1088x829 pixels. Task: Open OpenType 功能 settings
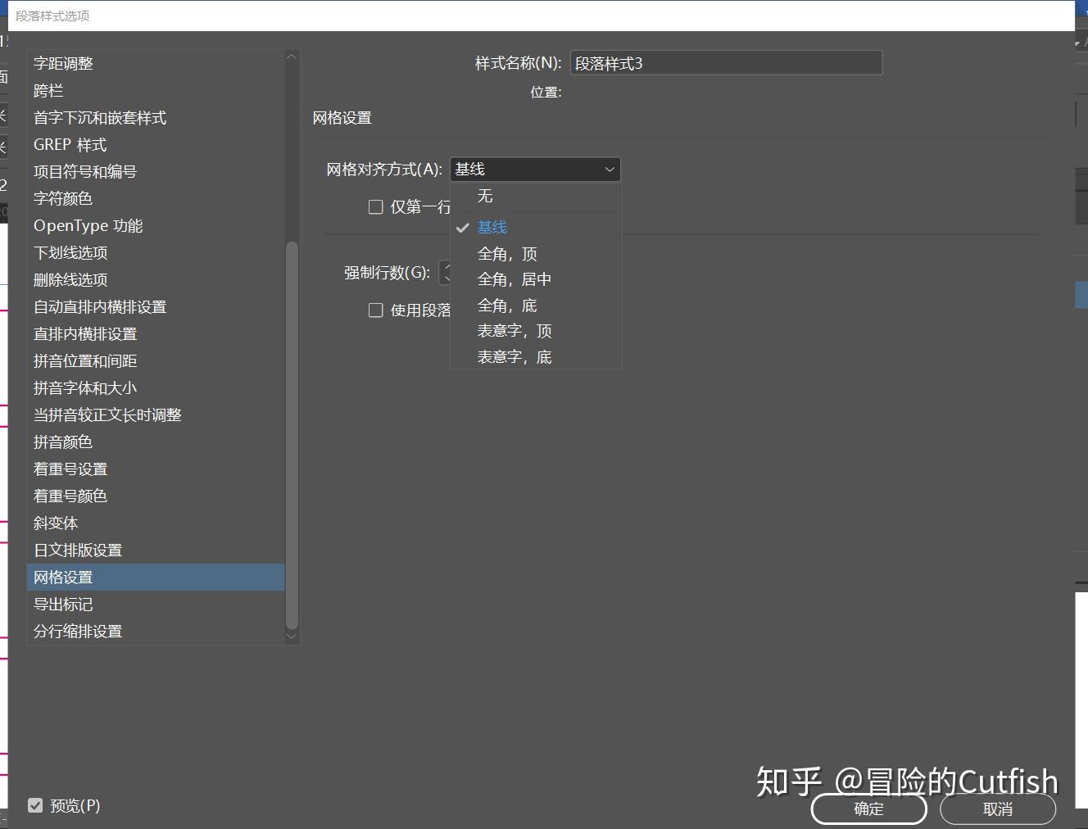coord(88,225)
